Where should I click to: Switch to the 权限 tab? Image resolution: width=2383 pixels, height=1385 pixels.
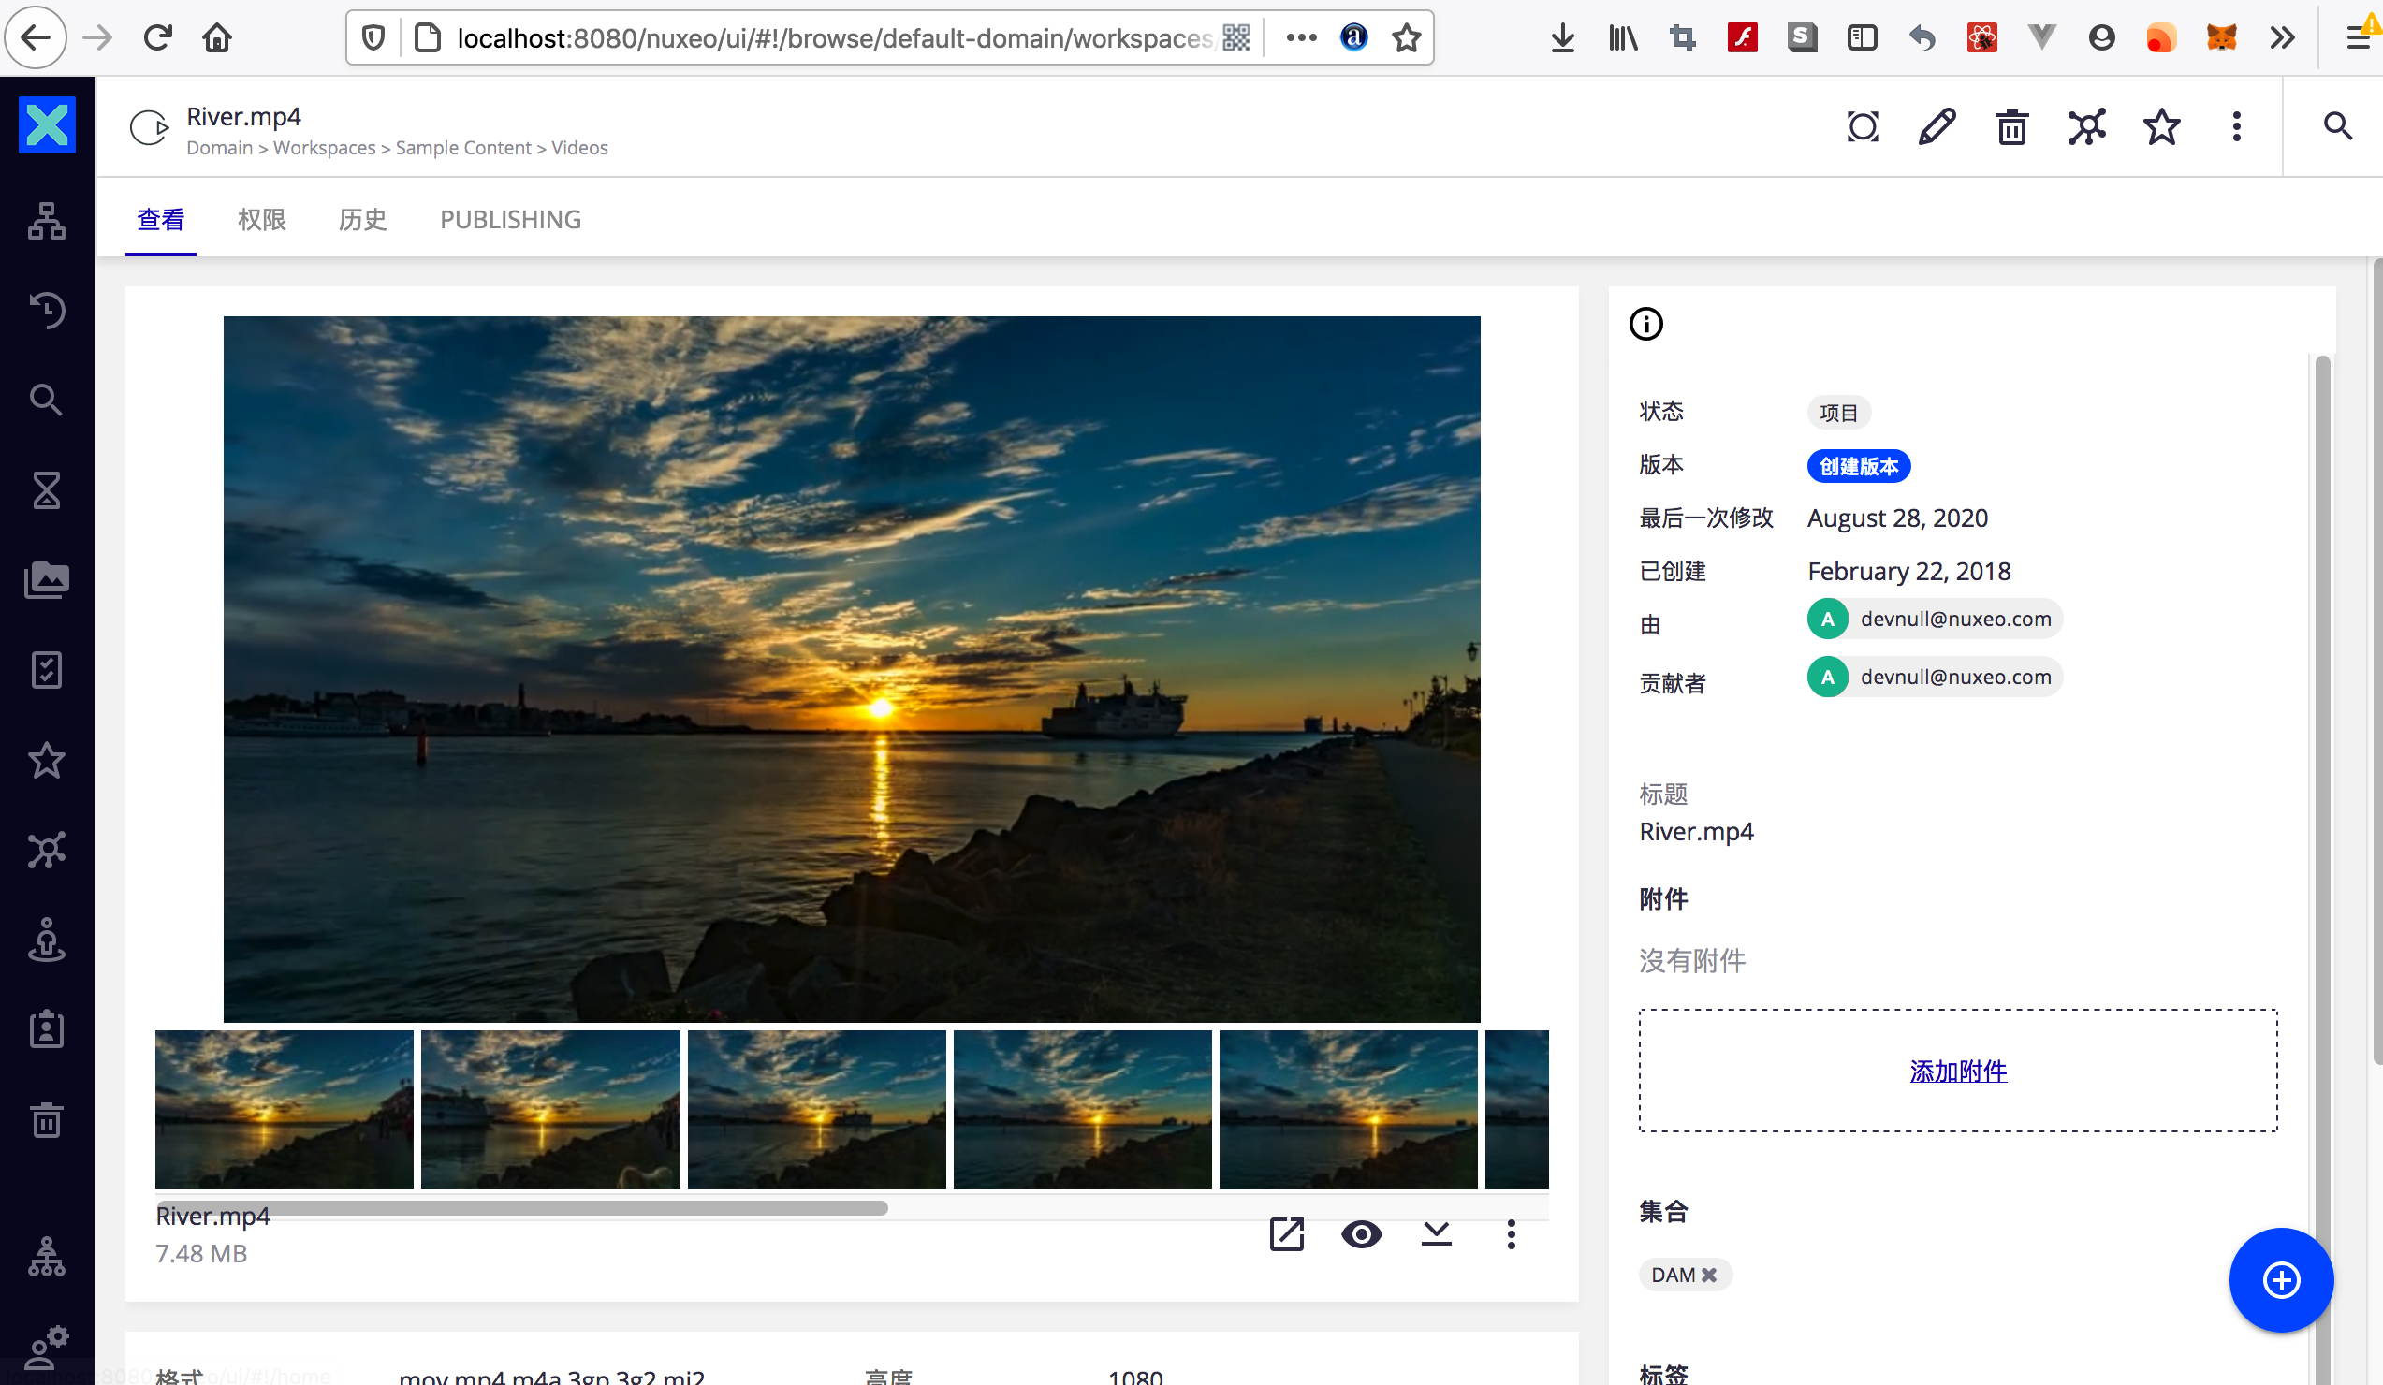pyautogui.click(x=262, y=219)
